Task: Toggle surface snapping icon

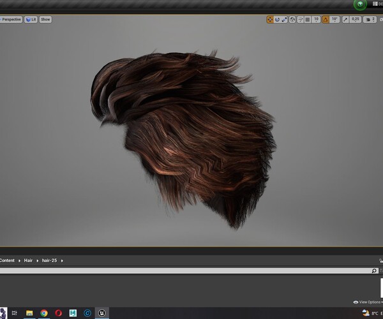Action: [x=300, y=20]
